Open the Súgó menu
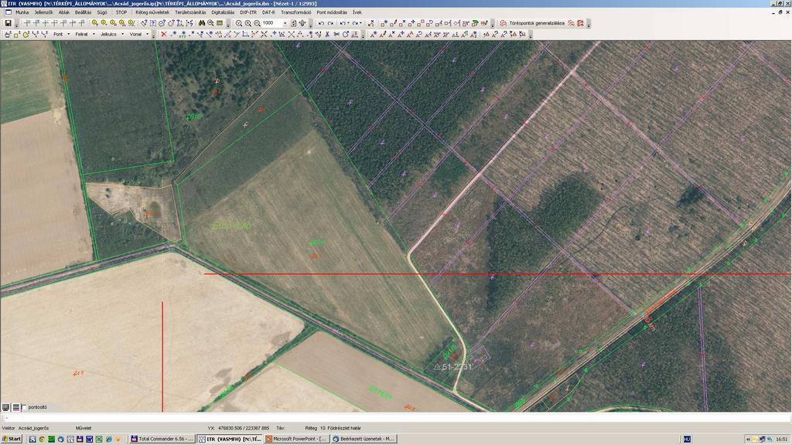The image size is (792, 445). pyautogui.click(x=102, y=12)
